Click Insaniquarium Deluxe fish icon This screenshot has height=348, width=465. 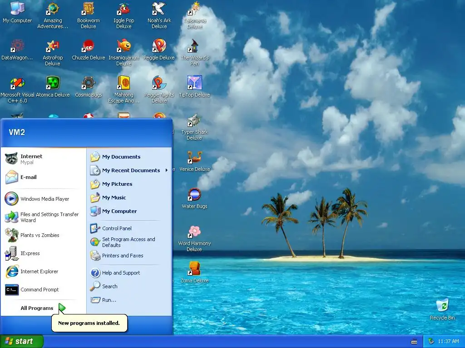pos(124,53)
